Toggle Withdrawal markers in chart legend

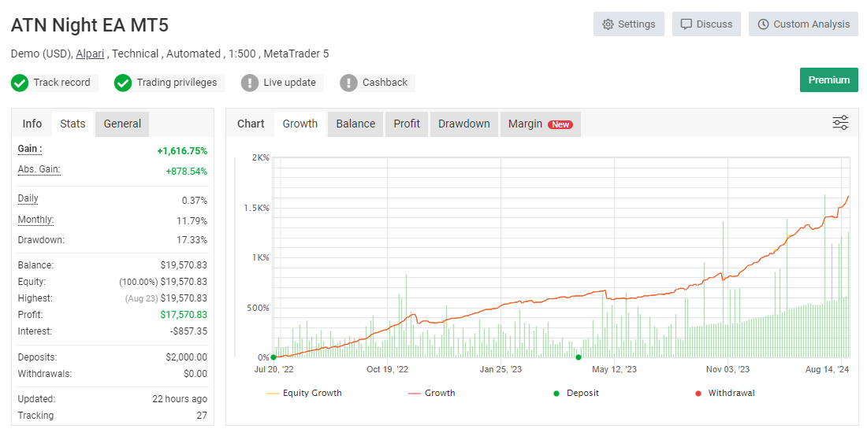724,393
